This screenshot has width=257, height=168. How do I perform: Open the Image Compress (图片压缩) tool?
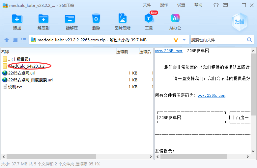tap(123, 18)
